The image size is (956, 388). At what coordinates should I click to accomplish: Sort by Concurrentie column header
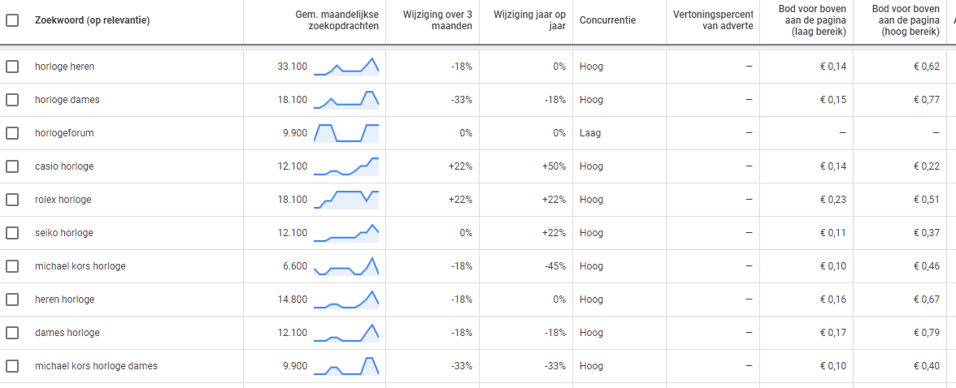point(608,20)
